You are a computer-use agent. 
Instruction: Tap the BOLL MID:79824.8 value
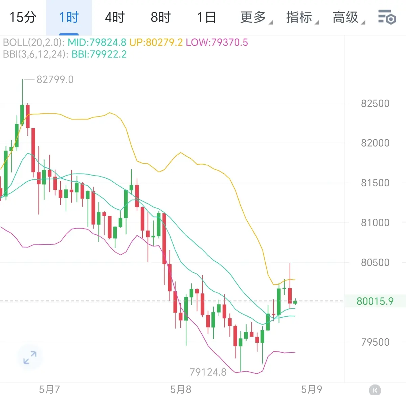point(97,43)
